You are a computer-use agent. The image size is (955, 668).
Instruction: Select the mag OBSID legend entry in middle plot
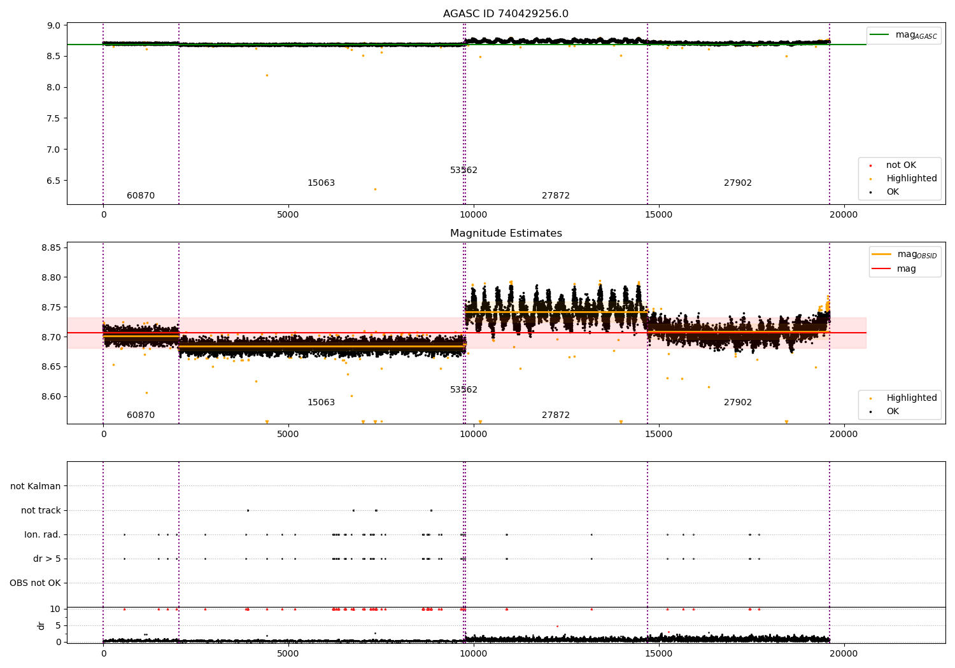pyautogui.click(x=905, y=254)
